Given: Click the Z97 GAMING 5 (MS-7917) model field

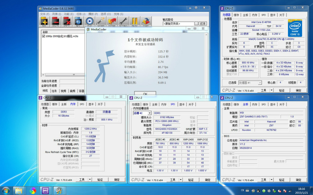Looking at the screenshot, I should coord(259,117).
